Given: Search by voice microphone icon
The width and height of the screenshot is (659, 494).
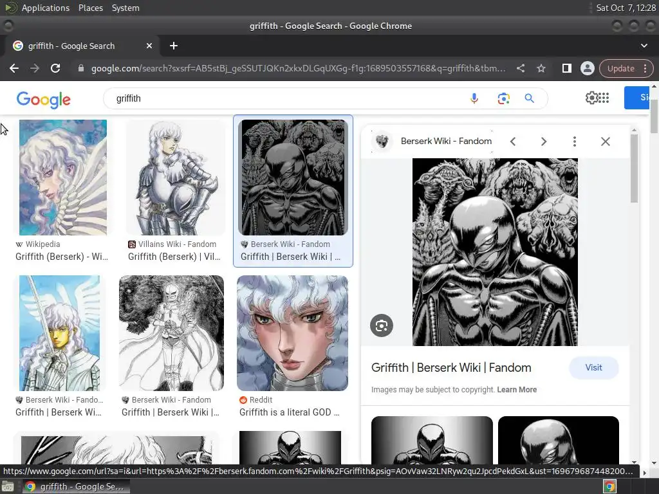Looking at the screenshot, I should 474,98.
